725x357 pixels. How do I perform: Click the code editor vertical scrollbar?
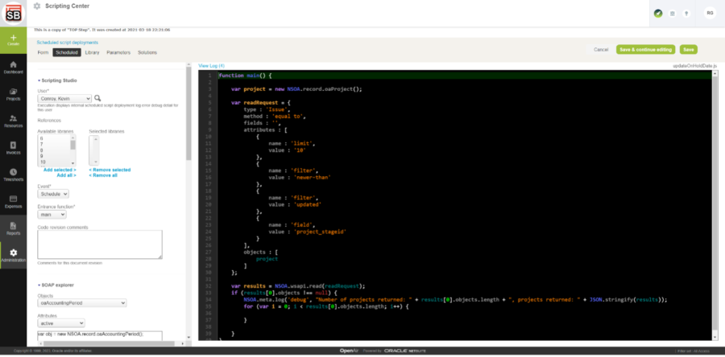(715, 205)
